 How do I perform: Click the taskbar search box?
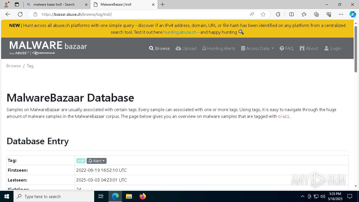[54, 196]
